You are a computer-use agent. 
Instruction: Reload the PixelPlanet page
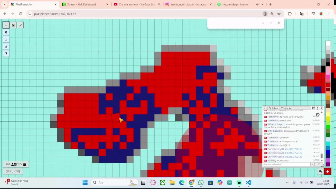20,14
